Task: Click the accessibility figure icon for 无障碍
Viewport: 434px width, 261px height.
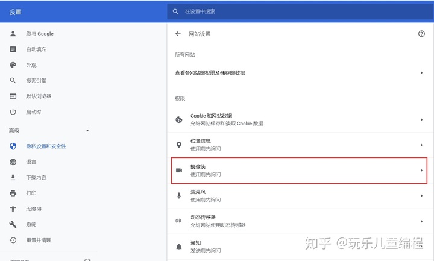Action: [13, 209]
